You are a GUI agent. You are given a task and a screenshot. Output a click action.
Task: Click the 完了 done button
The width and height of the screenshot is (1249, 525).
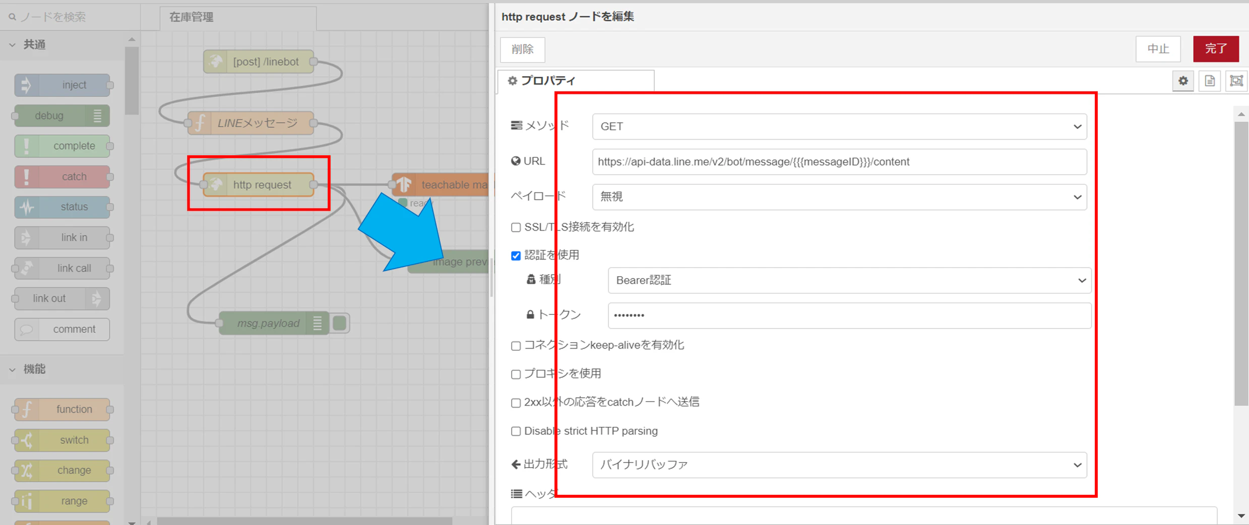[1216, 49]
